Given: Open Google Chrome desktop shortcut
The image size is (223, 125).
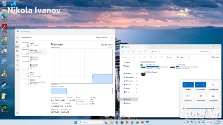Looking at the screenshot, I should coord(4,40).
